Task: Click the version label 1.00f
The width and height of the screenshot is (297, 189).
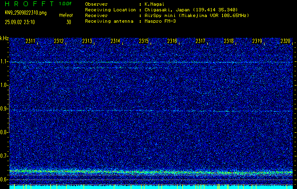Action: (65, 4)
